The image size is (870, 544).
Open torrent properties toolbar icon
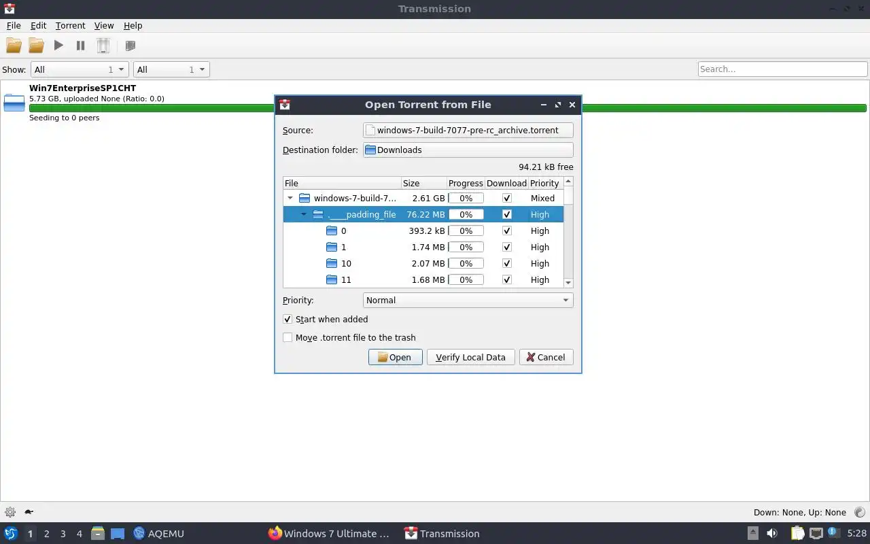130,46
